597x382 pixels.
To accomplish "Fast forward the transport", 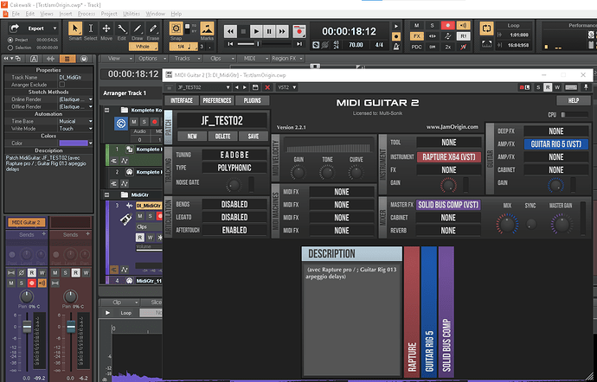I will tap(282, 31).
